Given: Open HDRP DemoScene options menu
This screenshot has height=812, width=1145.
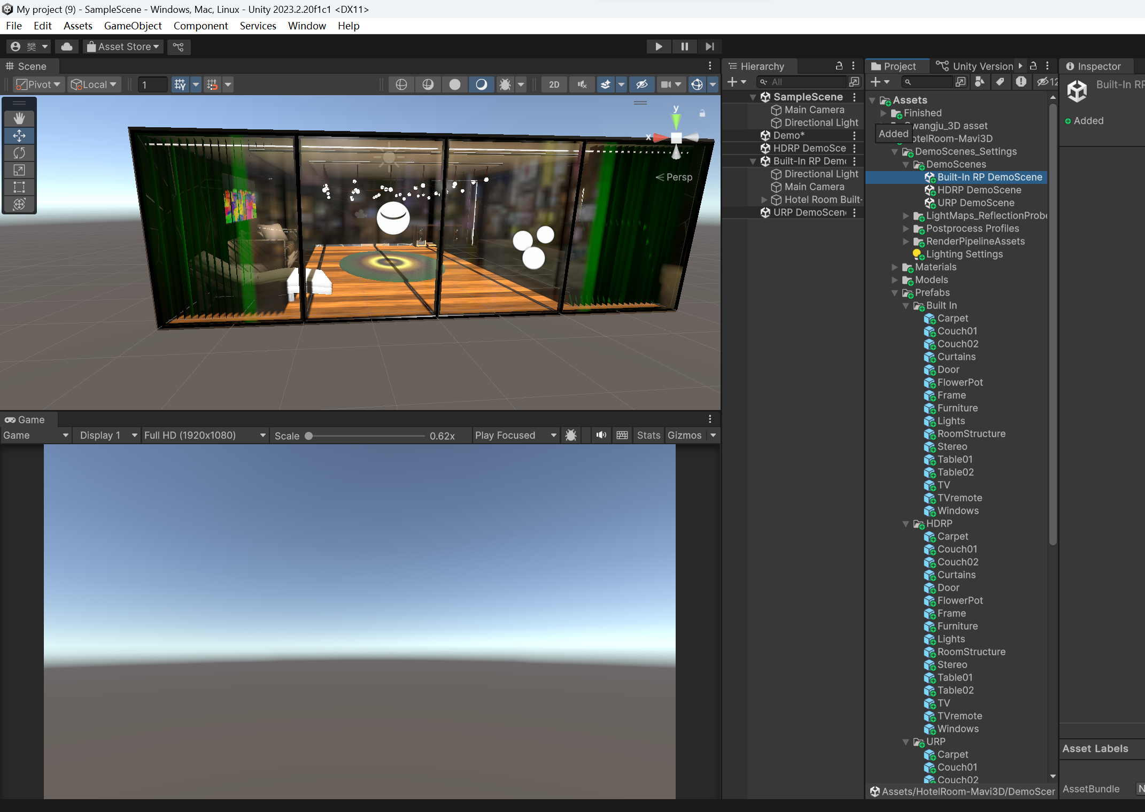Looking at the screenshot, I should click(854, 148).
